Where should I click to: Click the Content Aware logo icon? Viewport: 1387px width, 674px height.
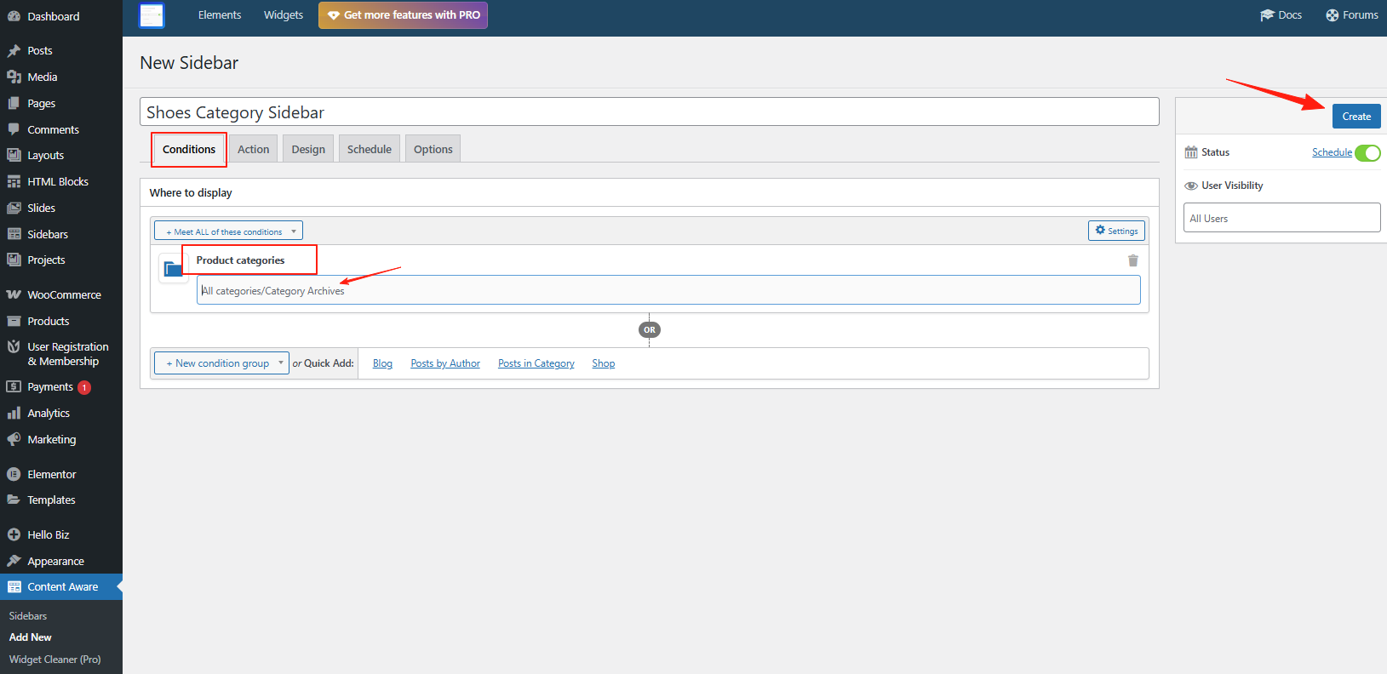[152, 15]
